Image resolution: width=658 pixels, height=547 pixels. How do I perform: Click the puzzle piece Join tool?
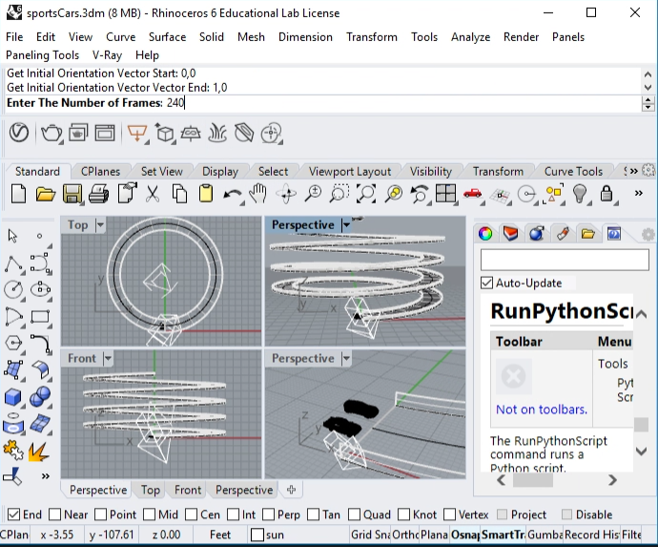13,451
